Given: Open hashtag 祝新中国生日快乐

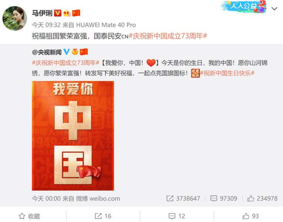Looking at the screenshot, I should 227,73.
